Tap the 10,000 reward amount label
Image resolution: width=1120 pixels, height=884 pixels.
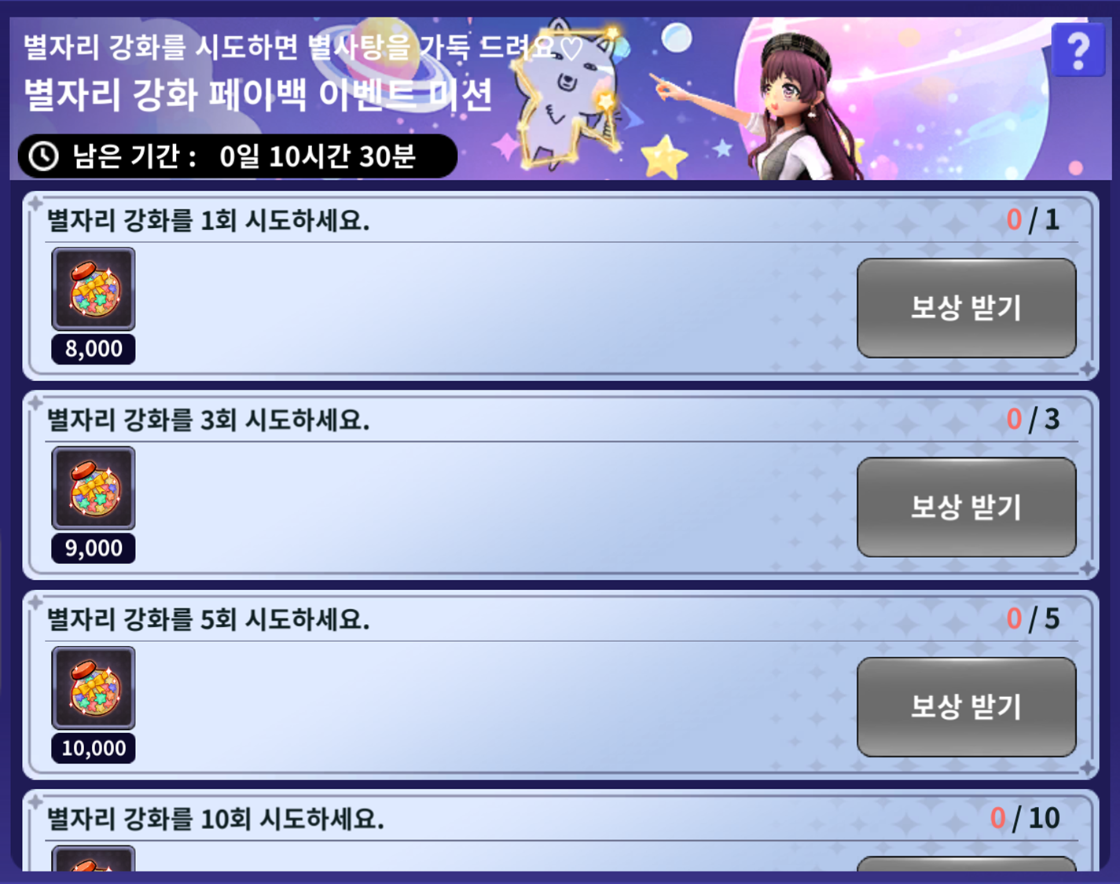pyautogui.click(x=94, y=748)
